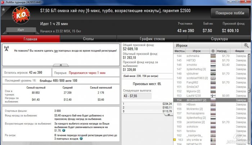
Task: Expand the payouts list chevron
Action: pyautogui.click(x=169, y=115)
